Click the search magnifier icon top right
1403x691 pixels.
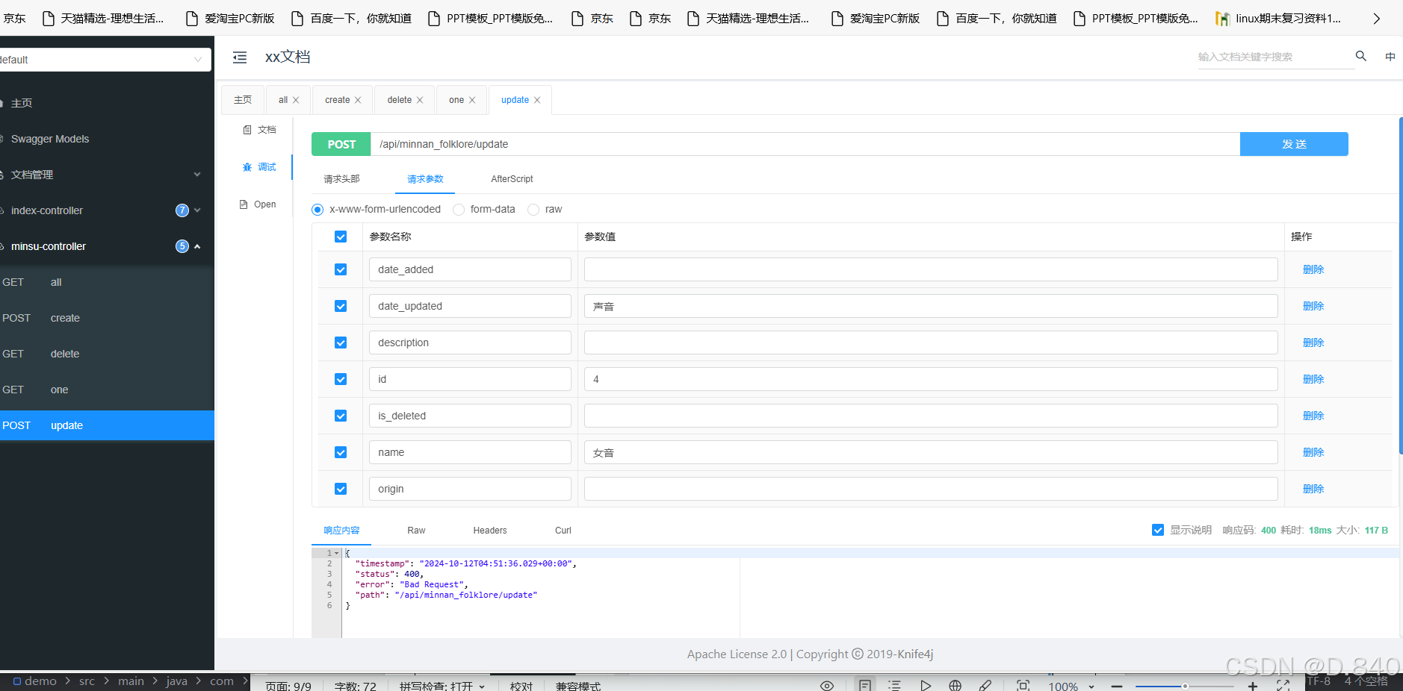pyautogui.click(x=1361, y=56)
